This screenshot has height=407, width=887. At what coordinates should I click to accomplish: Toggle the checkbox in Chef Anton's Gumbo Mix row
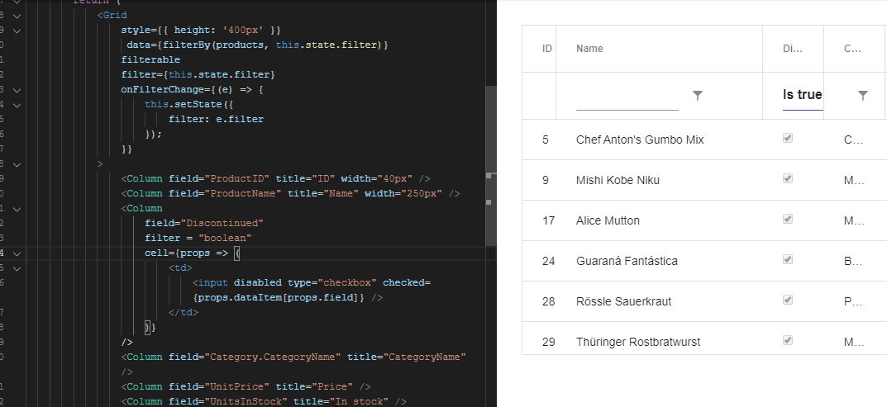point(788,139)
